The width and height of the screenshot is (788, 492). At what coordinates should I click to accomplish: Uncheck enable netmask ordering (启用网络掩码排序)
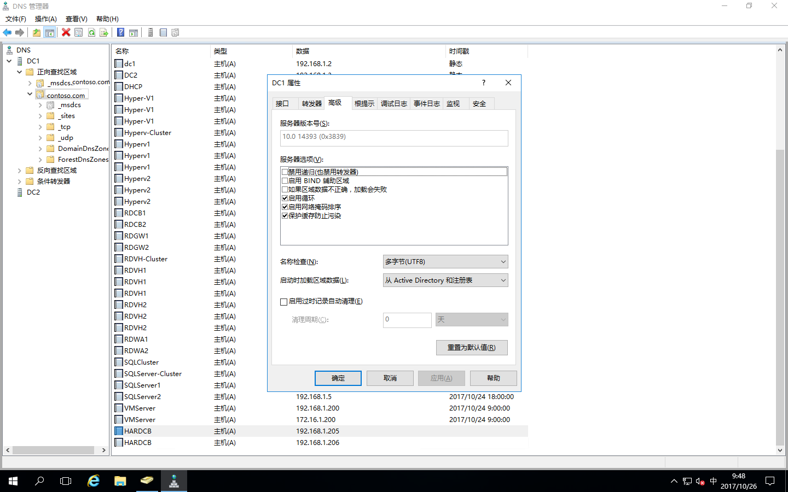pyautogui.click(x=285, y=207)
